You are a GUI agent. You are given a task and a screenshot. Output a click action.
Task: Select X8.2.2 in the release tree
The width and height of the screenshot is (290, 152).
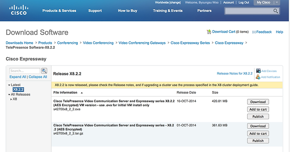[x=18, y=90]
